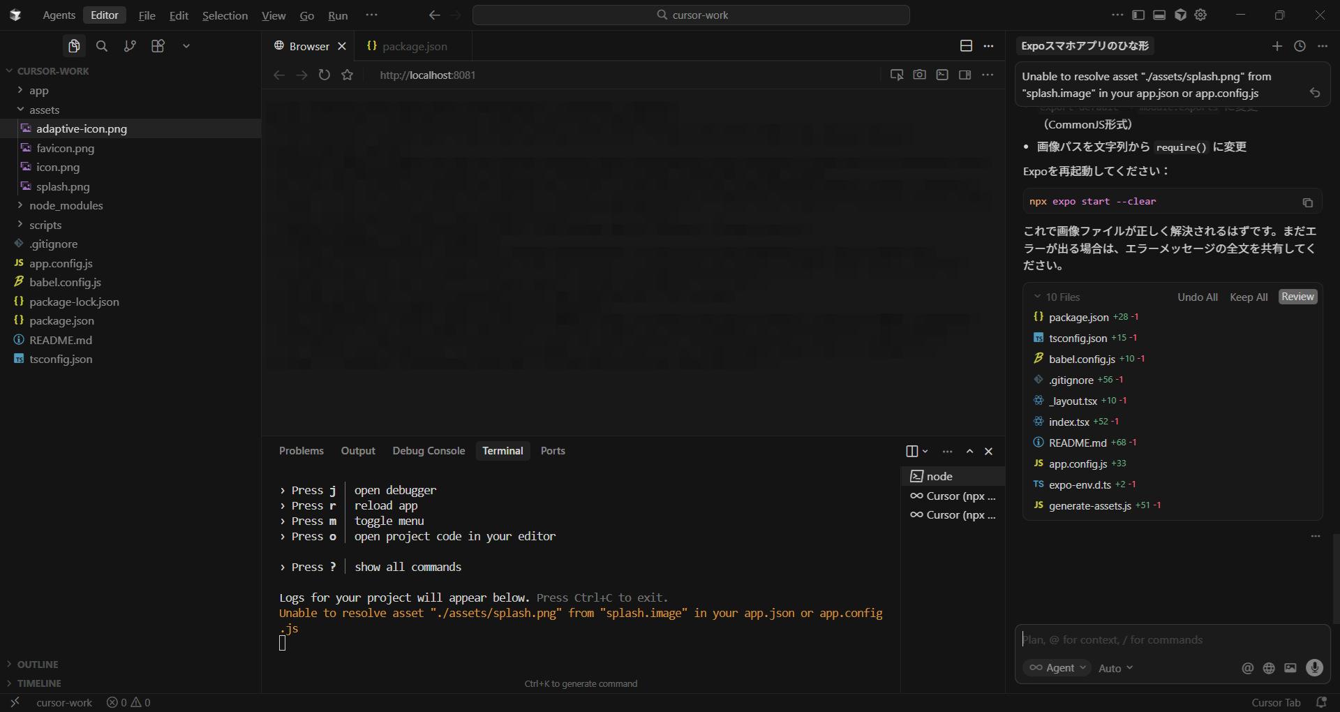1340x712 pixels.
Task: Expand the node_modules folder
Action: point(66,206)
